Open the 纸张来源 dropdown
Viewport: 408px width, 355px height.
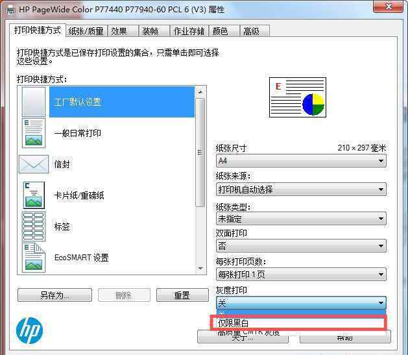pyautogui.click(x=301, y=190)
